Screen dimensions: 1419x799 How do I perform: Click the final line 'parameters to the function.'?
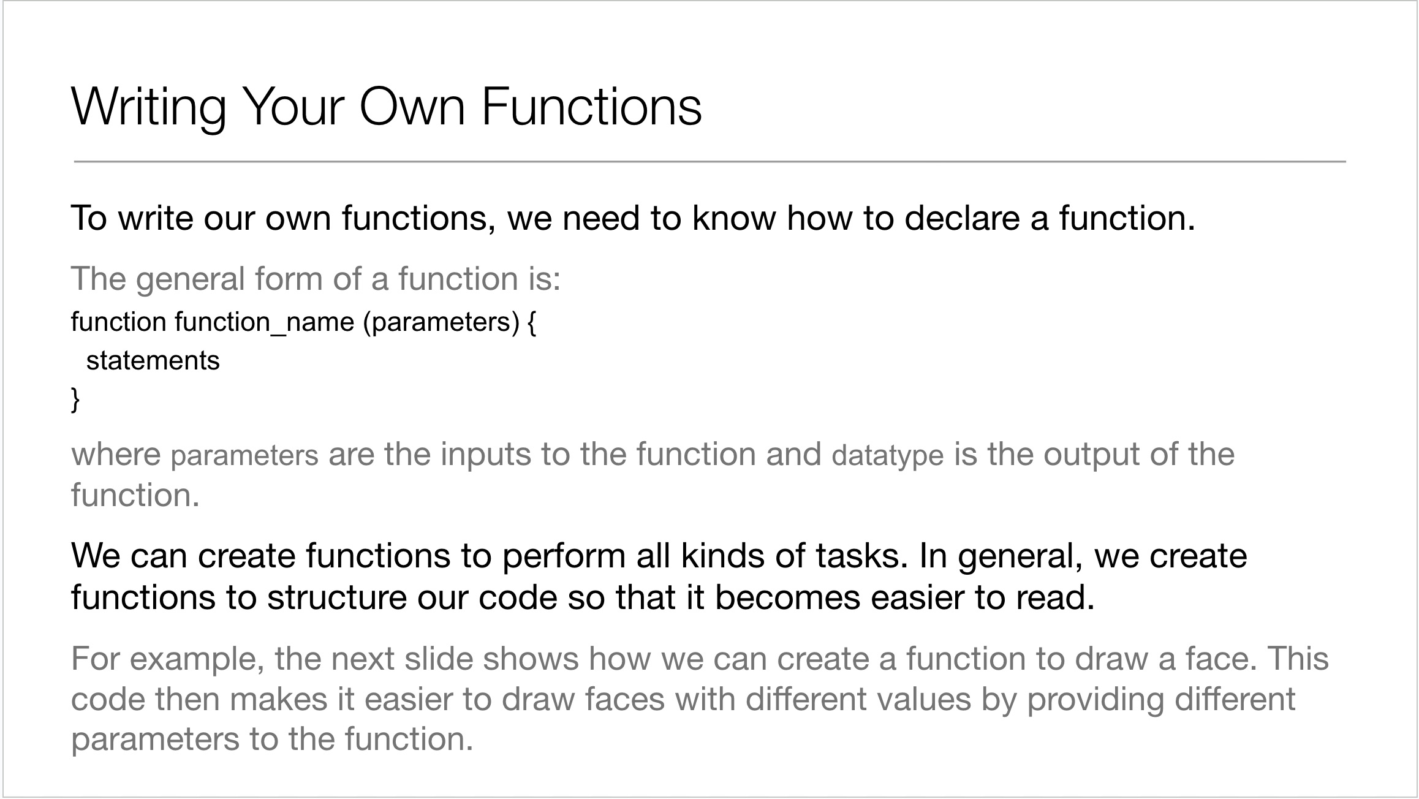[272, 740]
